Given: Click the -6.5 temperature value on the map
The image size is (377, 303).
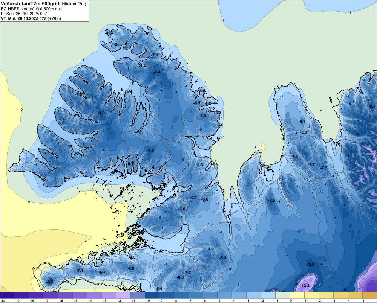Looking at the screenshot, I should [x=197, y=103].
